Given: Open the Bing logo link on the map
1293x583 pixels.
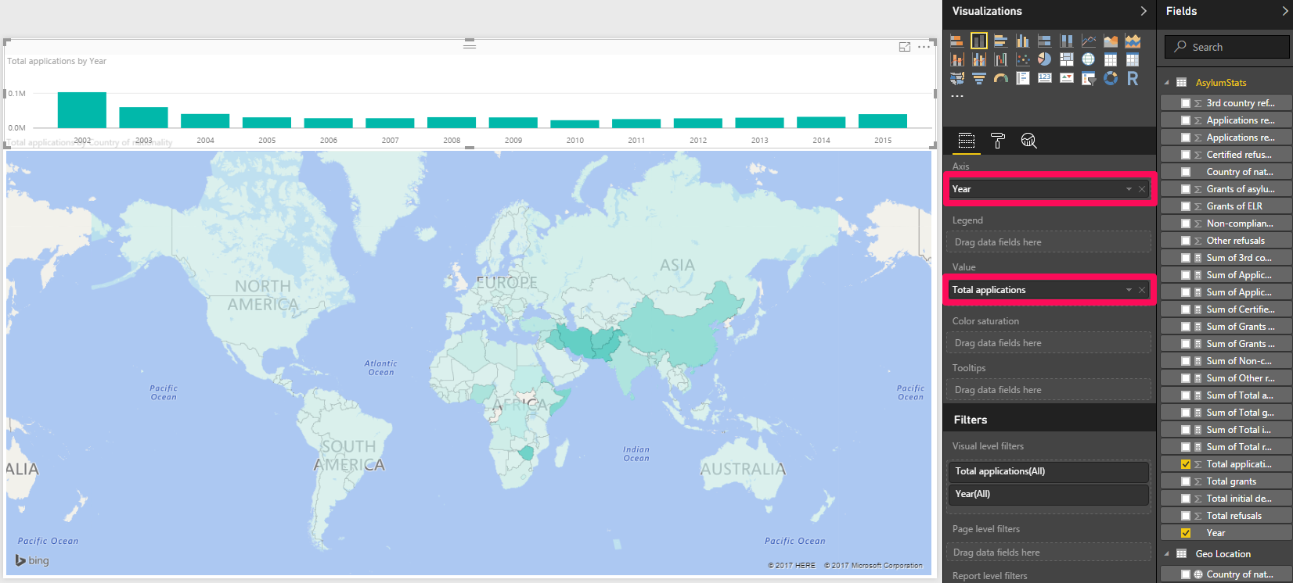Looking at the screenshot, I should (x=32, y=560).
